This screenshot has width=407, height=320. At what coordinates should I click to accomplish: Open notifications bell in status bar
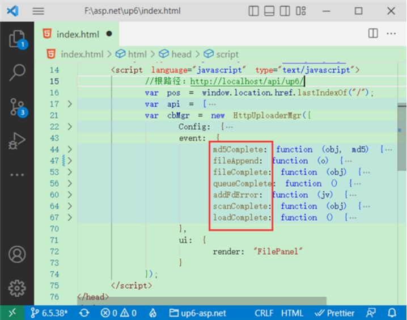pyautogui.click(x=392, y=313)
